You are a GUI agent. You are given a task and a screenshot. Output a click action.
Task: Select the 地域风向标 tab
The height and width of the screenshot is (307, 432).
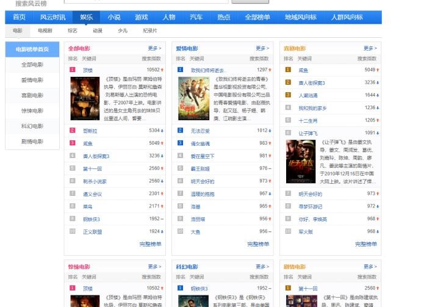coord(301,17)
